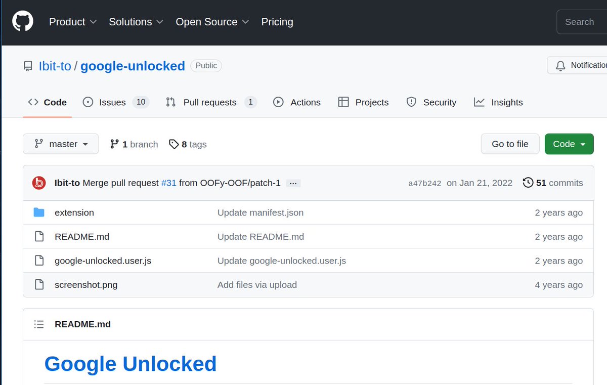Open the Open Source dropdown menu

pyautogui.click(x=212, y=22)
